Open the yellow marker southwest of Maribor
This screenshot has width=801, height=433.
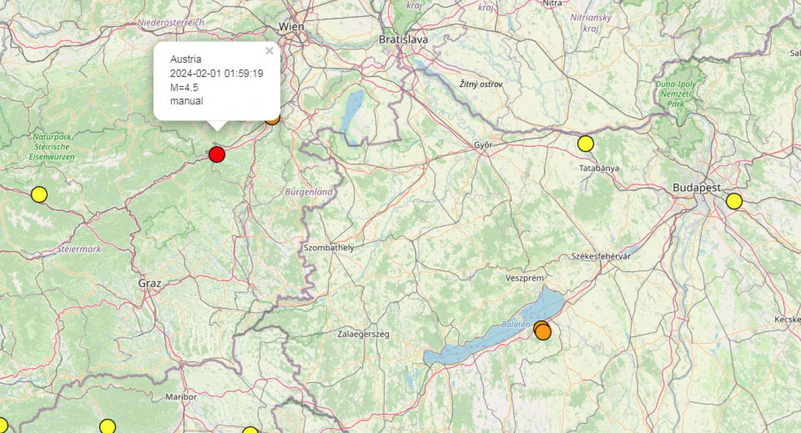(x=107, y=426)
